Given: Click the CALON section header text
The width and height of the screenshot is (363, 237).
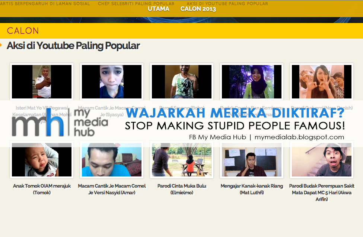Looking at the screenshot, I should (x=23, y=31).
